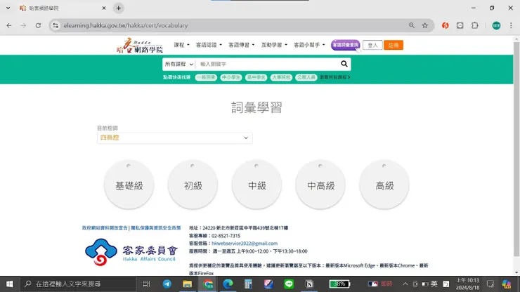The image size is (520, 292).
Task: Expand the 客語認證 menu
Action: click(x=209, y=45)
